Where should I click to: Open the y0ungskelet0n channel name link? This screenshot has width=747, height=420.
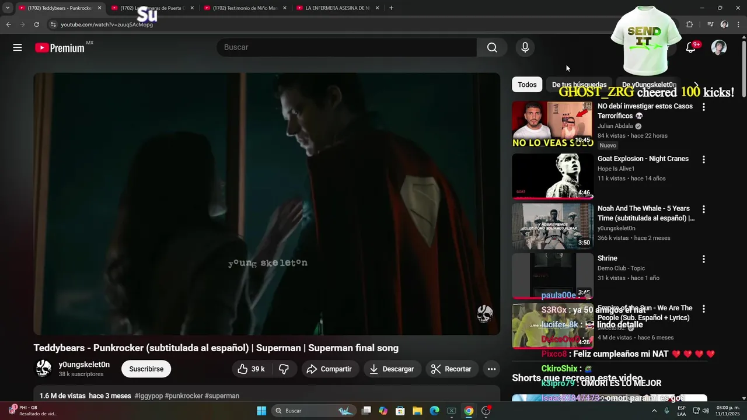coord(84,365)
